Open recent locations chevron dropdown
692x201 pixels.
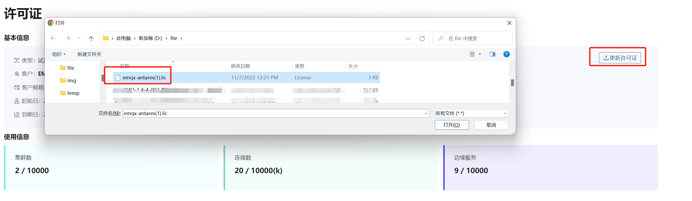click(x=79, y=38)
